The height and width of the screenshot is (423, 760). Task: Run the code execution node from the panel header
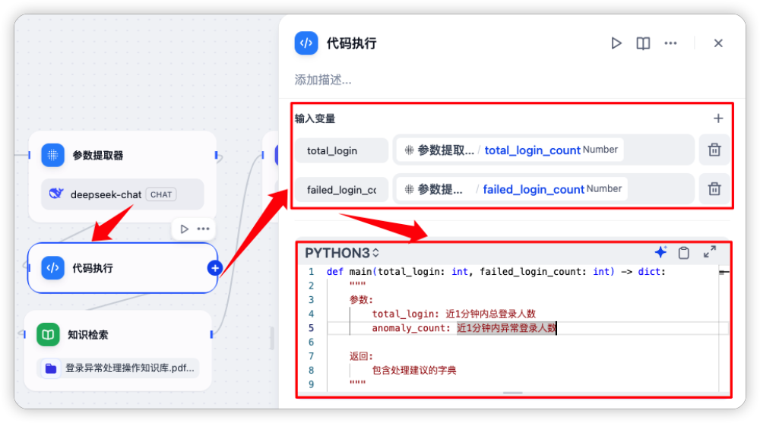pos(616,43)
